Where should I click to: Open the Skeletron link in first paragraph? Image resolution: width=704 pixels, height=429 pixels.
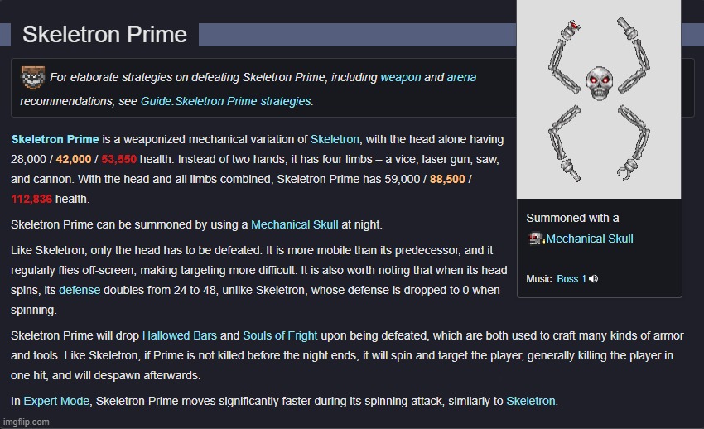click(x=335, y=139)
